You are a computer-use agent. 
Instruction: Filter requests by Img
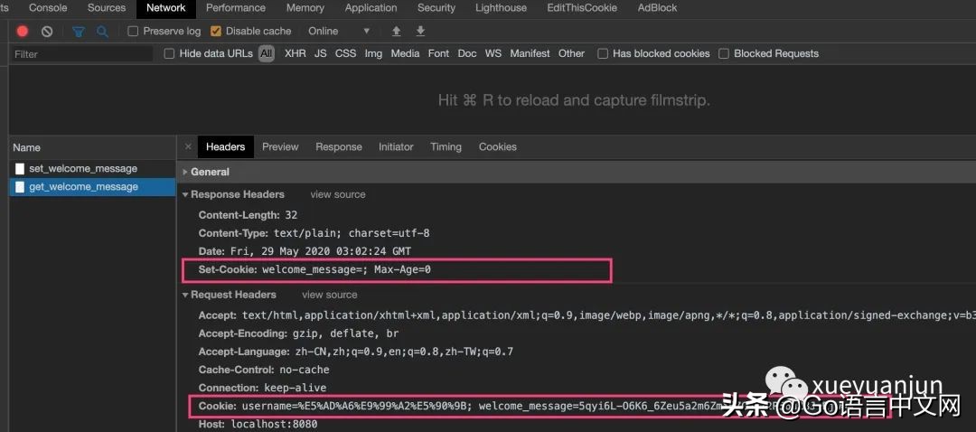click(373, 53)
